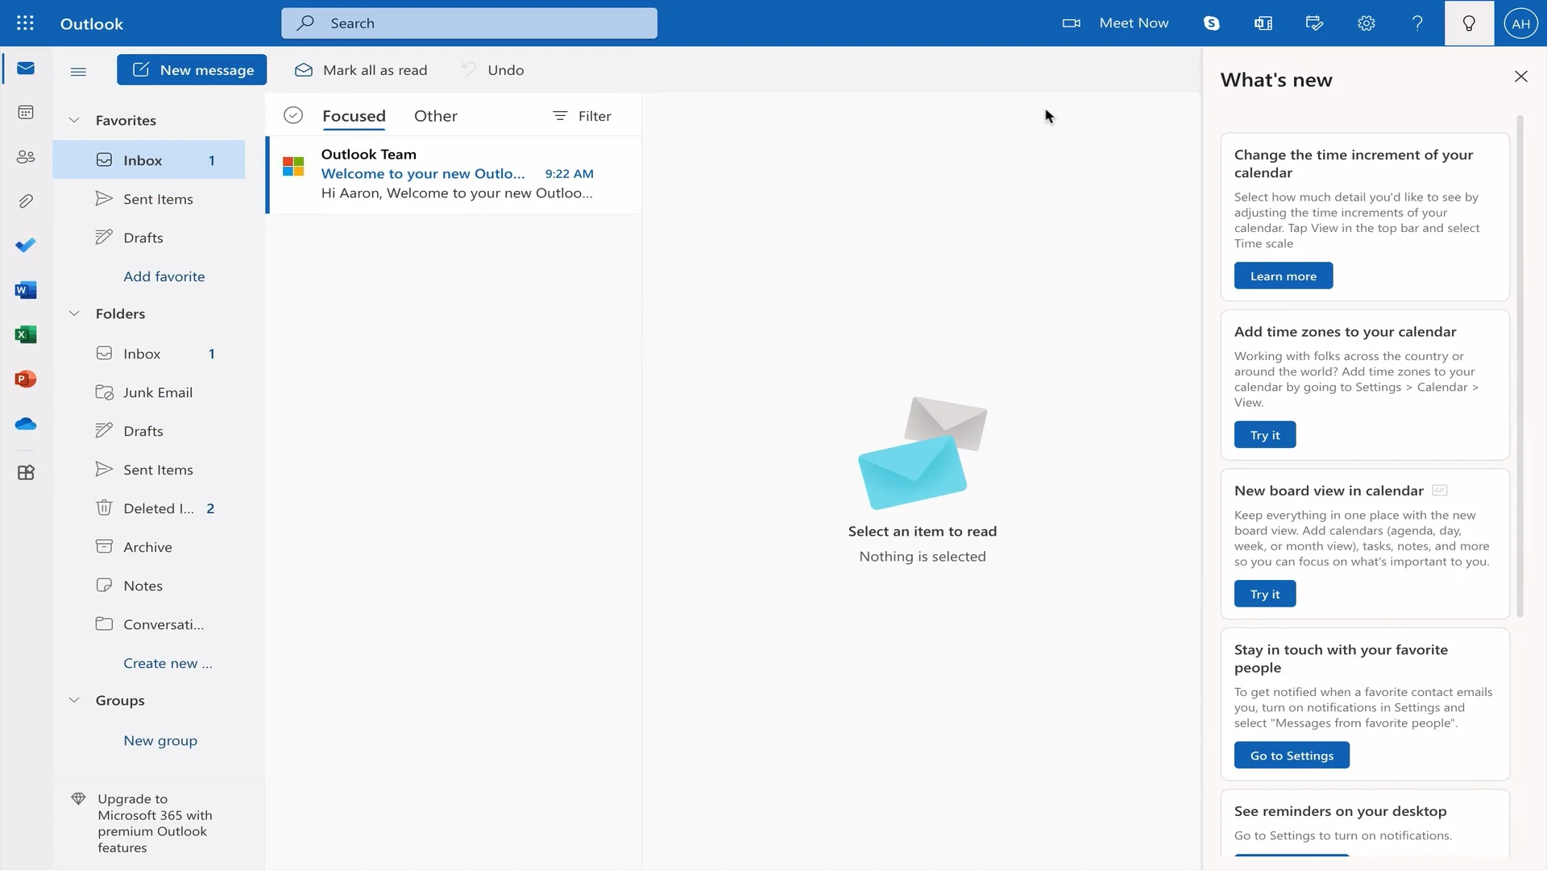The width and height of the screenshot is (1547, 870).
Task: Open OneDrive cloud icon
Action: click(x=26, y=424)
